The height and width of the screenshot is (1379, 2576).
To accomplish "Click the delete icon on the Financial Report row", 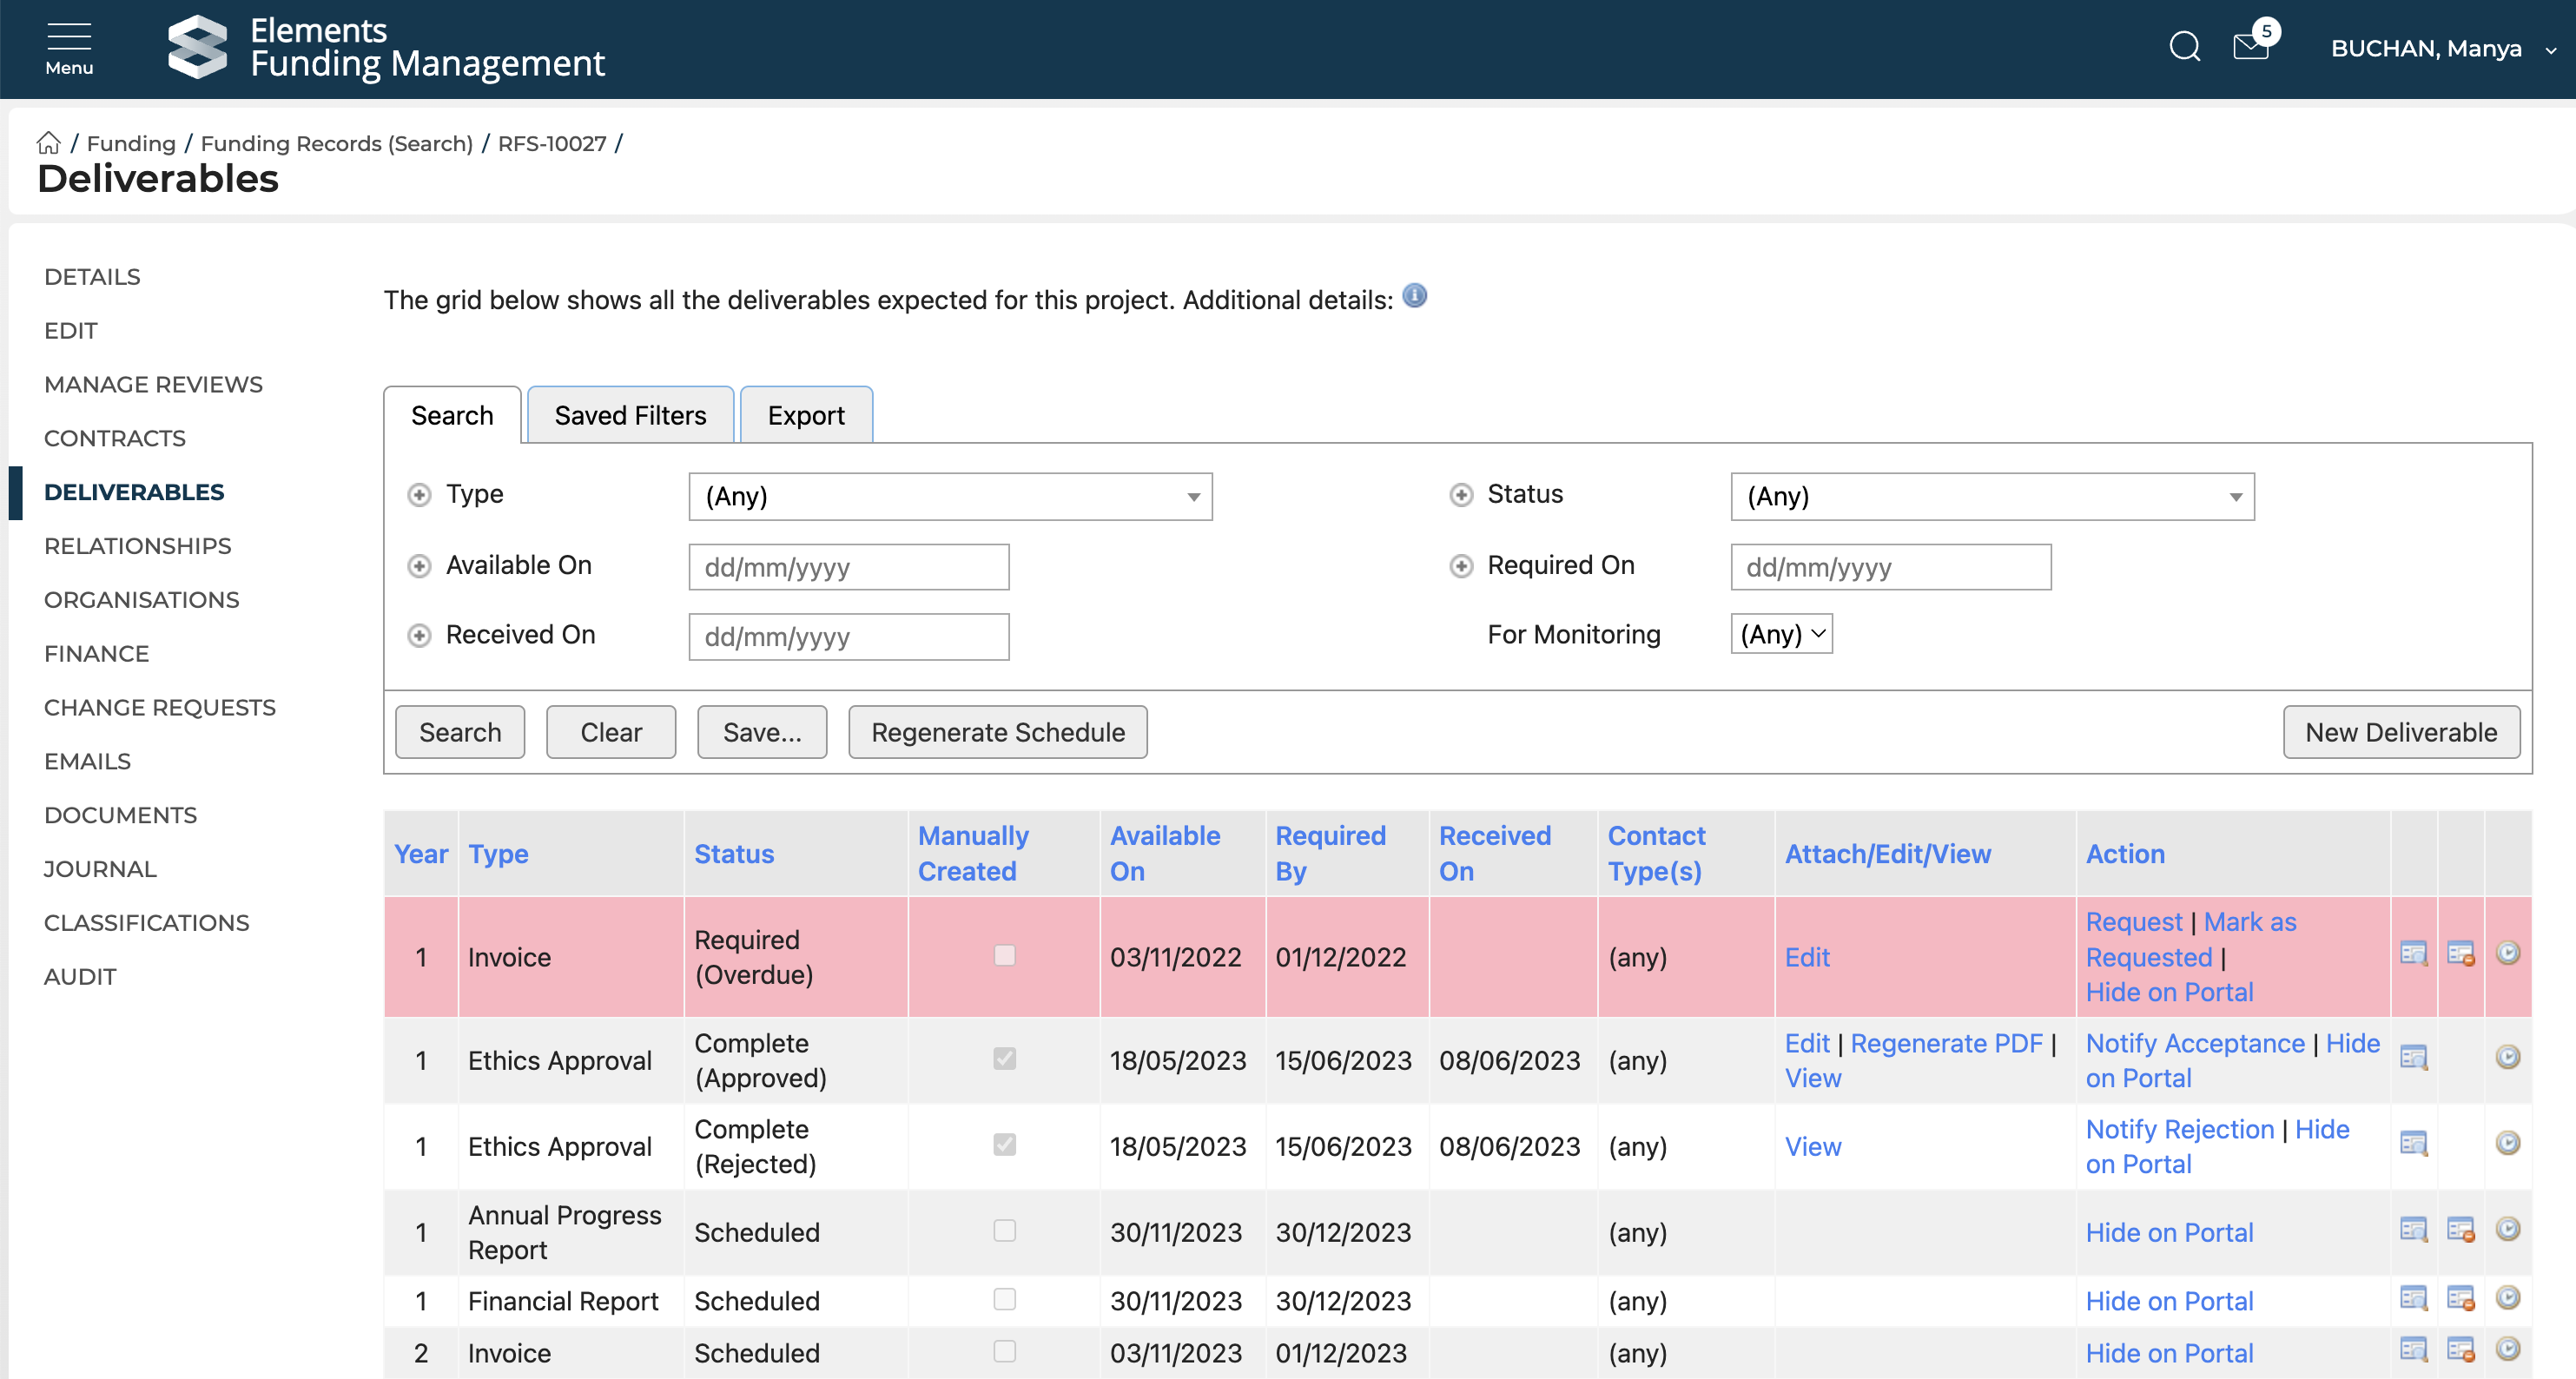I will (x=2461, y=1299).
